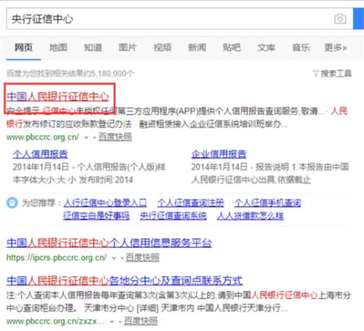
Task: Click the blue 为您推荐 recommendation icon
Action: (12, 203)
